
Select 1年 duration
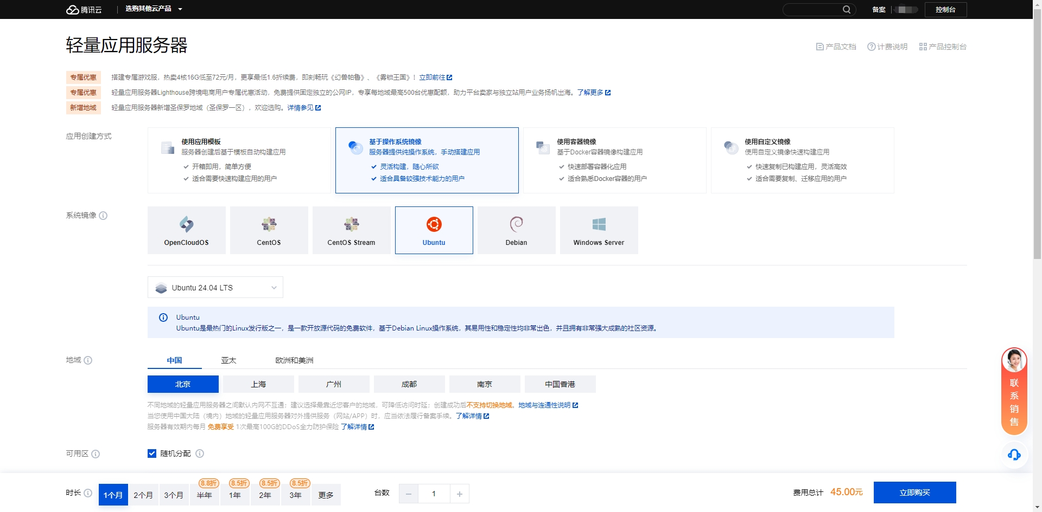click(x=234, y=495)
